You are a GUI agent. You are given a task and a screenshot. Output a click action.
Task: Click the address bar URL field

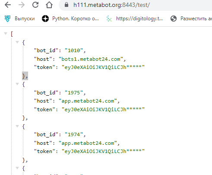coord(135,5)
